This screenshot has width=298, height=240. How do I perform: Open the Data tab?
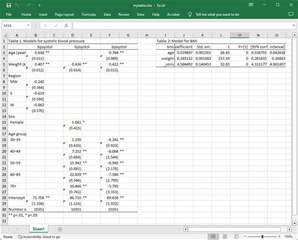tap(107, 14)
